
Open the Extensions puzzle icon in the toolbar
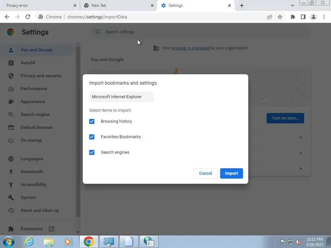(293, 17)
